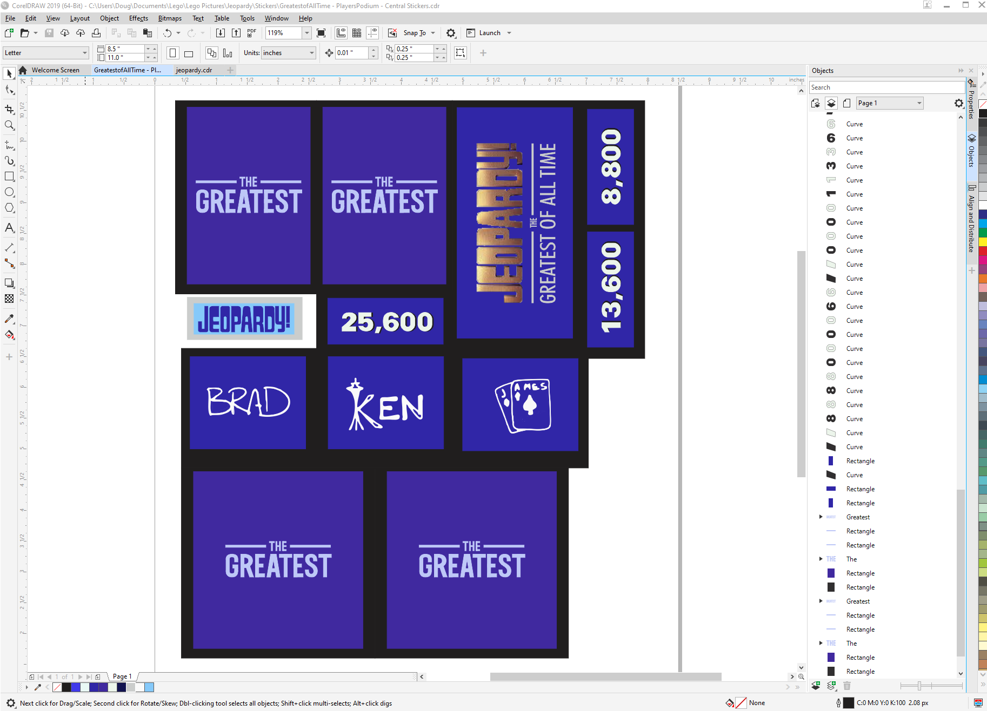Click the nudge distance 0.01" field
This screenshot has height=711, width=987.
352,53
